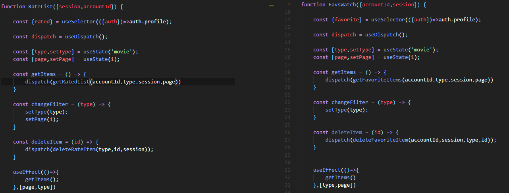Place cursor on 'favorite' in right pane destructuring
The image size is (509, 193).
[346, 19]
